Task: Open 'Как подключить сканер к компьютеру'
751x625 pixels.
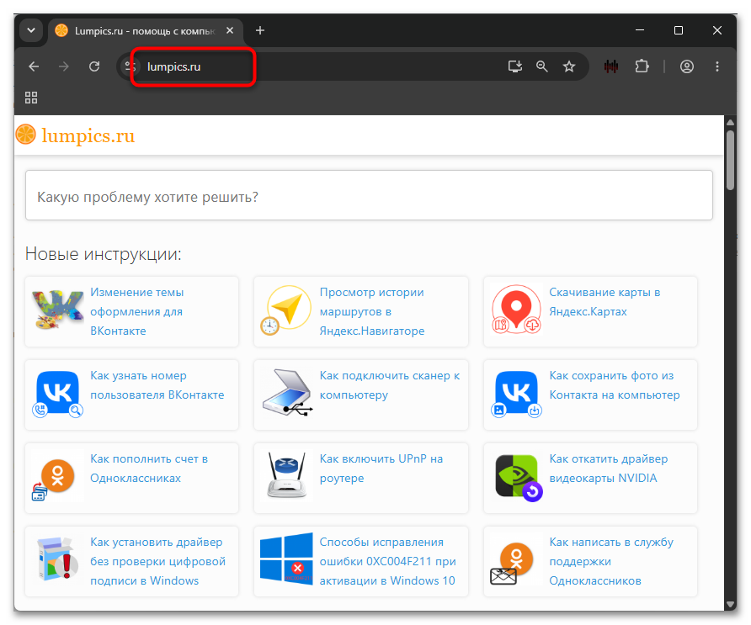Action: click(x=389, y=385)
